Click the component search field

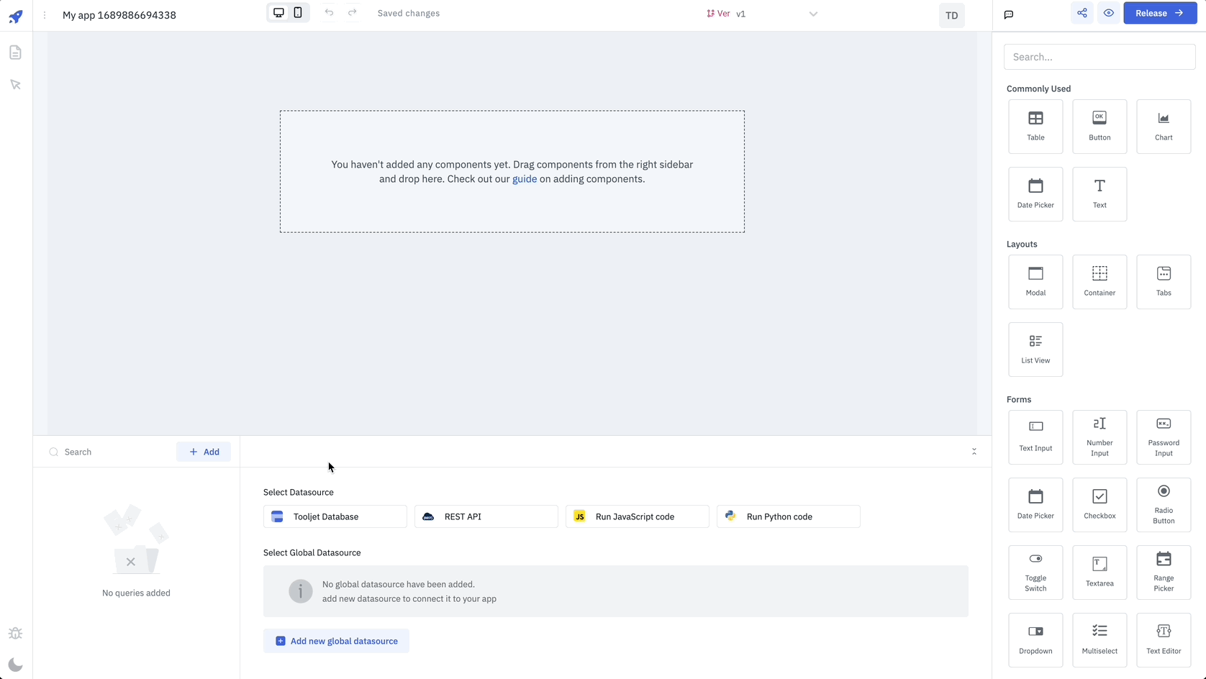click(x=1100, y=57)
